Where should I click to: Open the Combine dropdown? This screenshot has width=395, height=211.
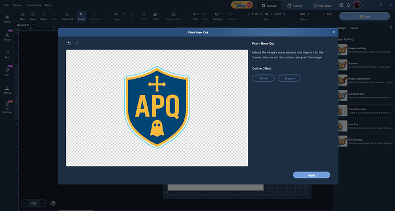(x=231, y=17)
